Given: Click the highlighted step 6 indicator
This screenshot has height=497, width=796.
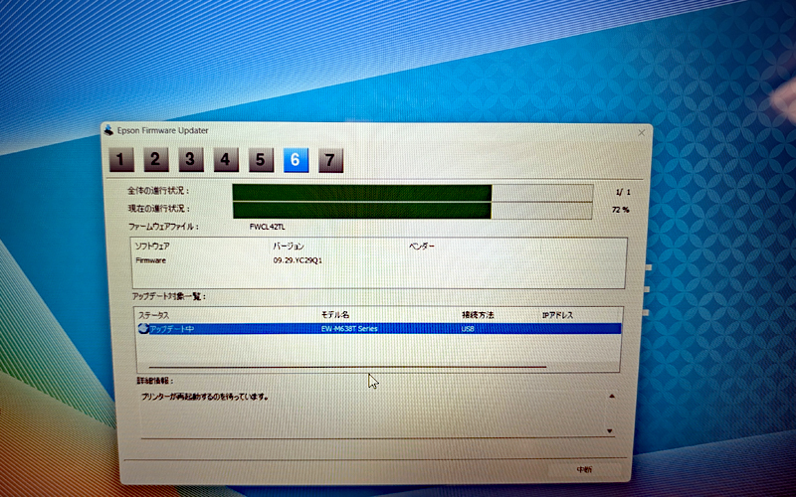Looking at the screenshot, I should (x=296, y=160).
